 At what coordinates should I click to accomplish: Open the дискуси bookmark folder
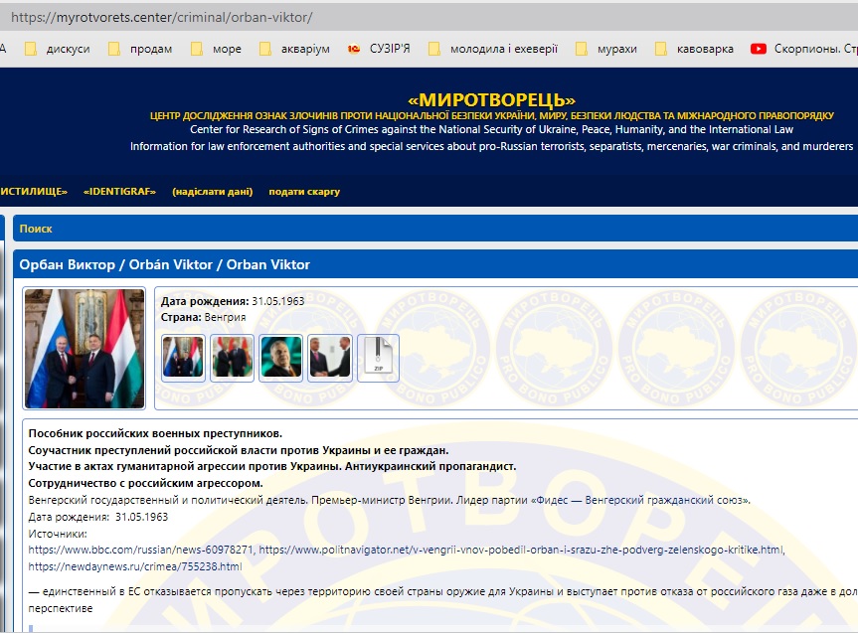[58, 50]
